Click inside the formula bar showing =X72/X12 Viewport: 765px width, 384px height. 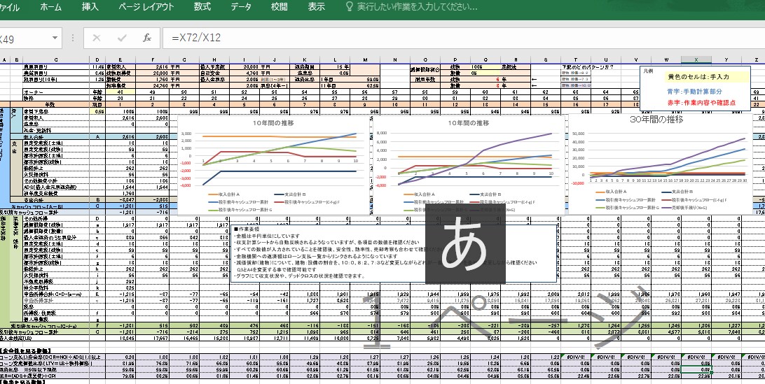[464, 38]
